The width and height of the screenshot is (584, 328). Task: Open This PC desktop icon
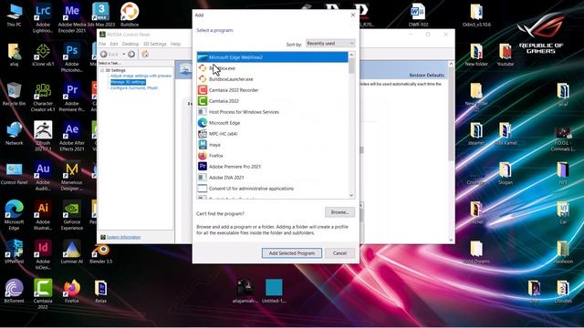(x=15, y=15)
